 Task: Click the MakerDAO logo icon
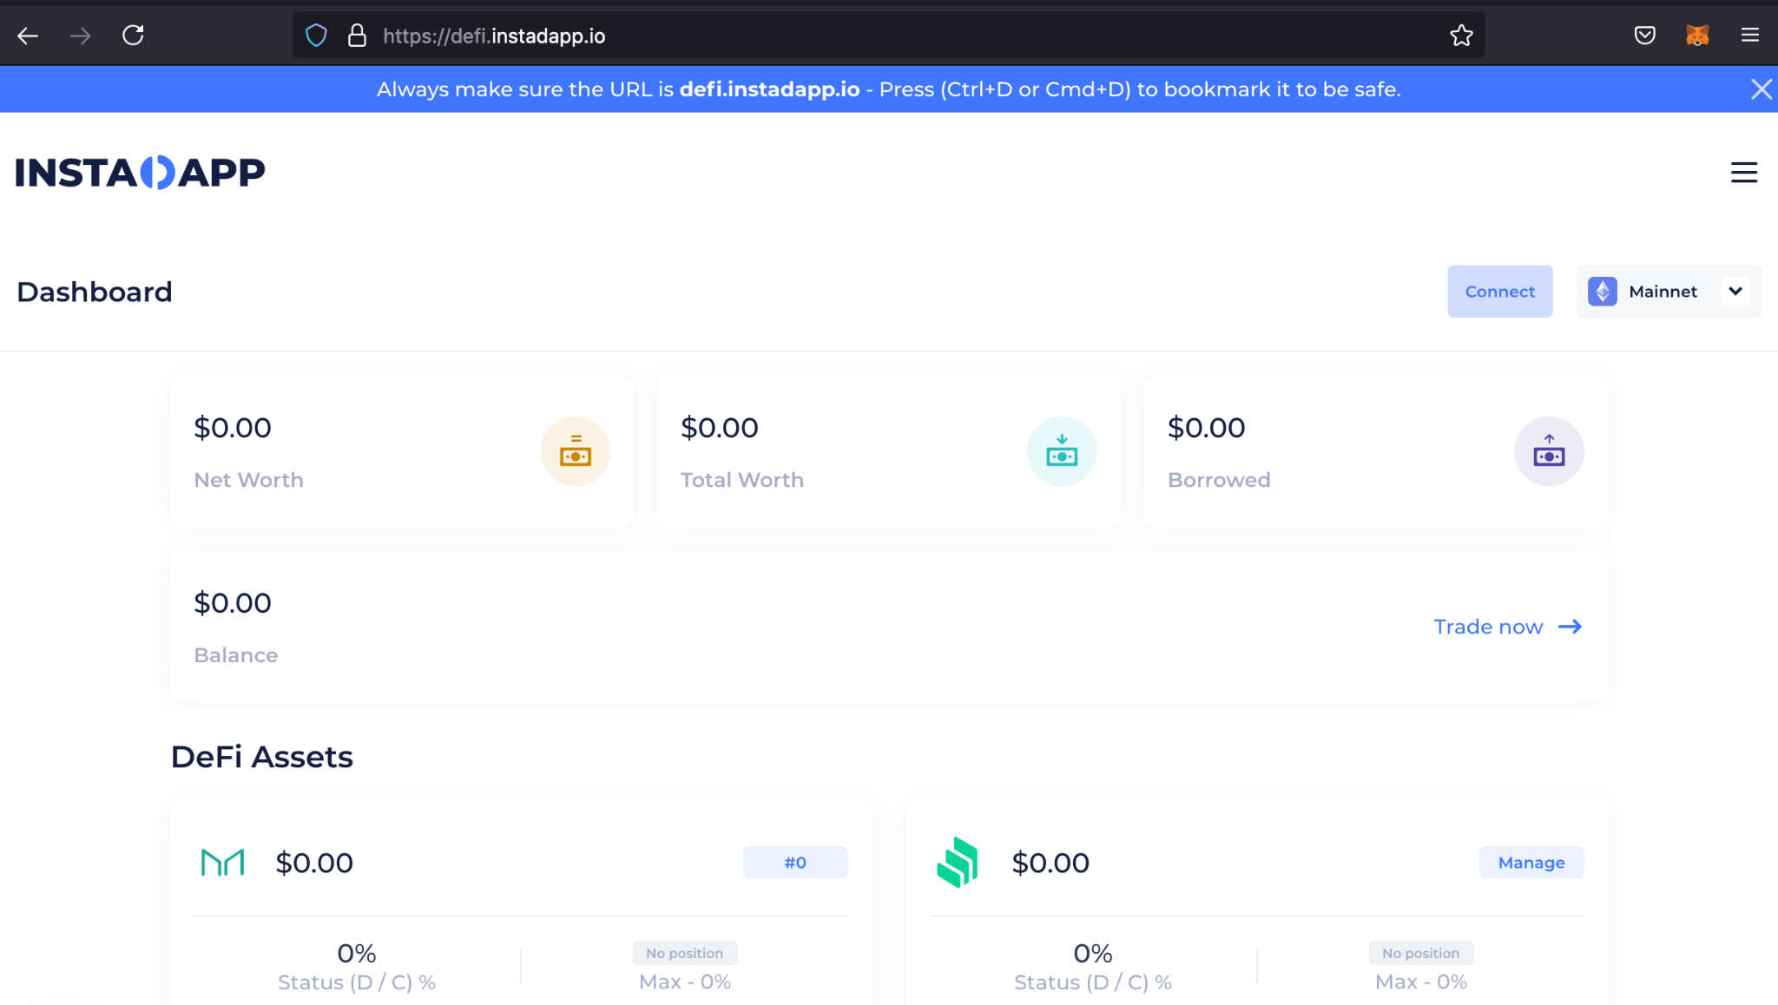pyautogui.click(x=222, y=863)
